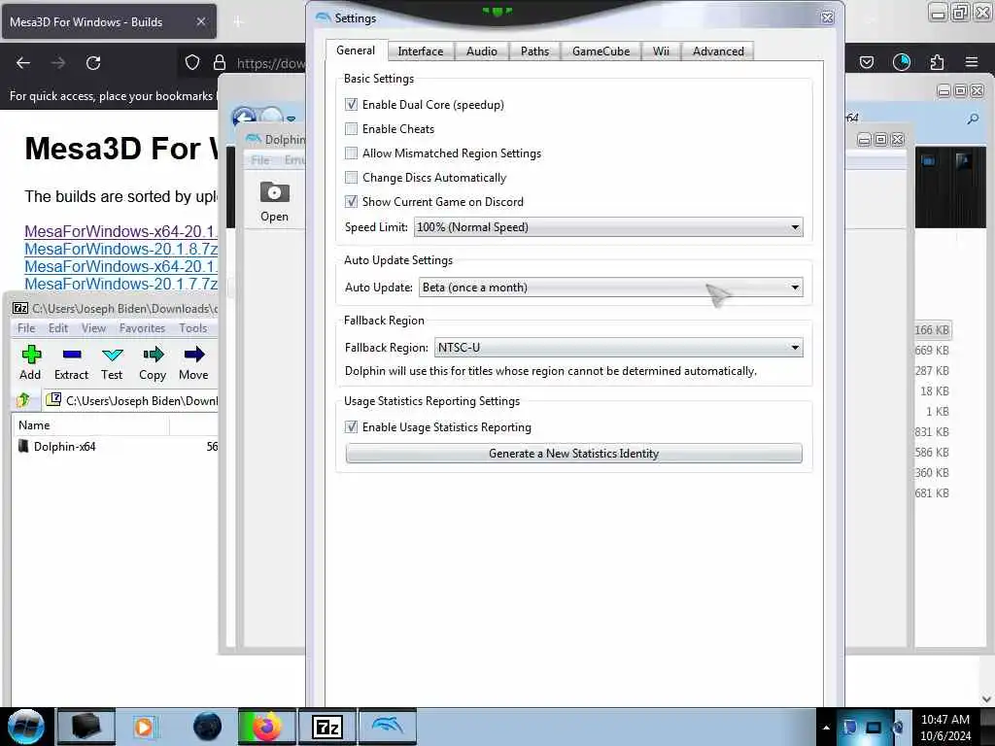Switch to the Wii tab
Screen dimensions: 995x746
point(661,51)
